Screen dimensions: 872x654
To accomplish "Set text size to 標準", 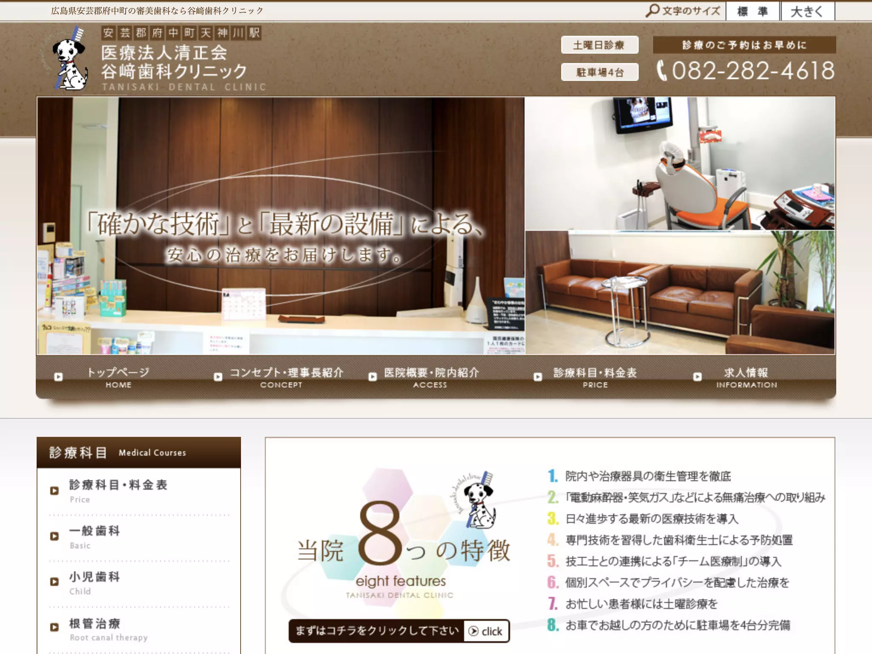I will [x=752, y=11].
